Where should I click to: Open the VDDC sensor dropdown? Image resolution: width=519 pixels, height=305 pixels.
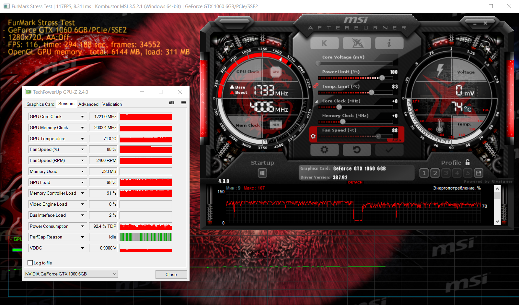pos(82,248)
